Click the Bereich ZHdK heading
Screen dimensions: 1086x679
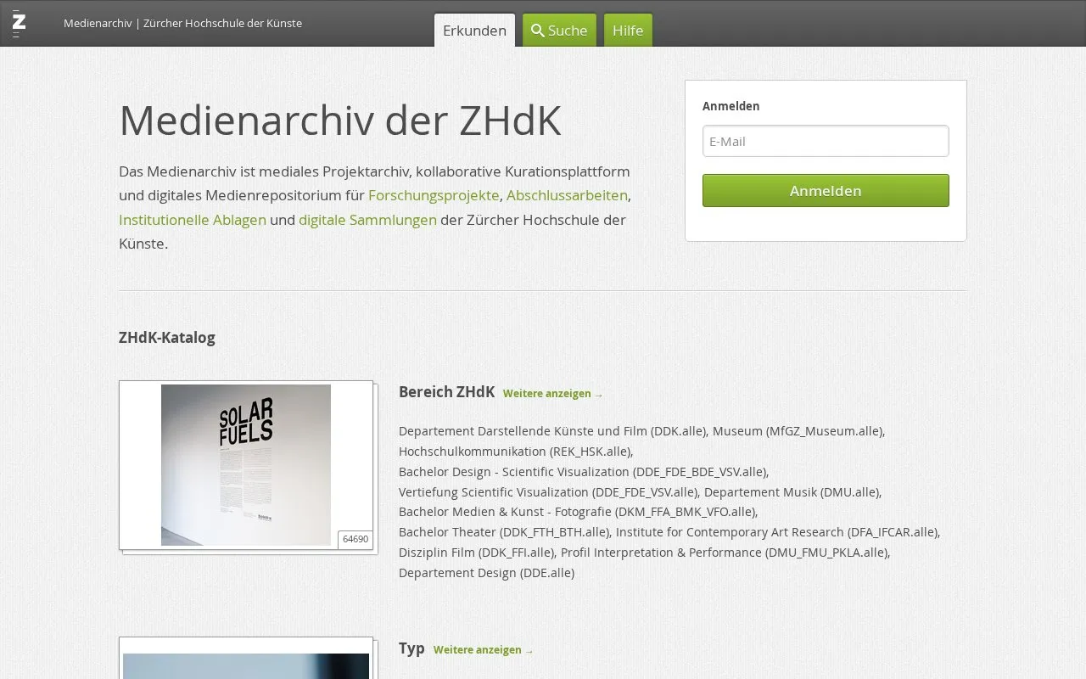tap(446, 392)
